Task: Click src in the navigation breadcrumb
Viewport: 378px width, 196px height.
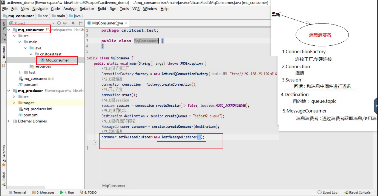Action: [43, 16]
